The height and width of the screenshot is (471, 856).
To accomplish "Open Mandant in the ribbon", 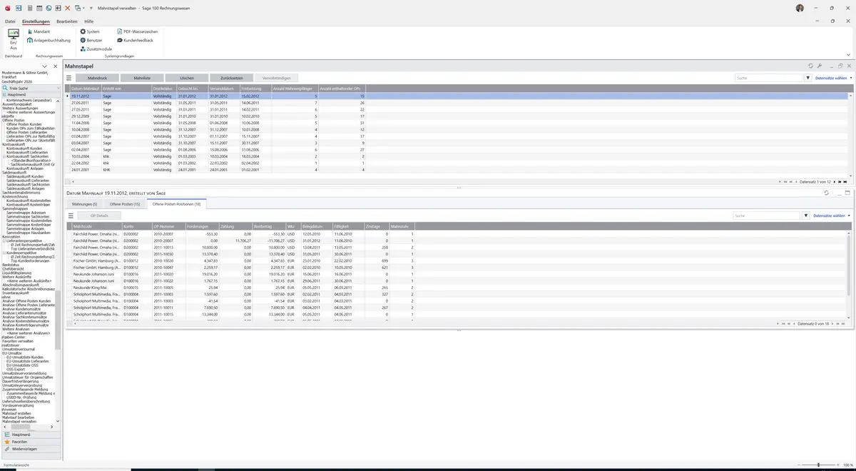I will tap(39, 31).
